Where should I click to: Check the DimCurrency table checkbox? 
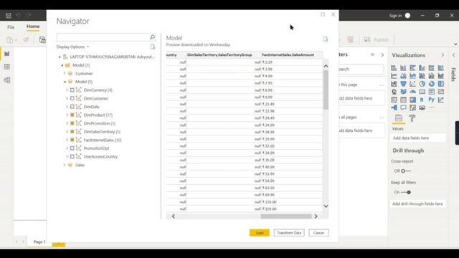[72, 90]
